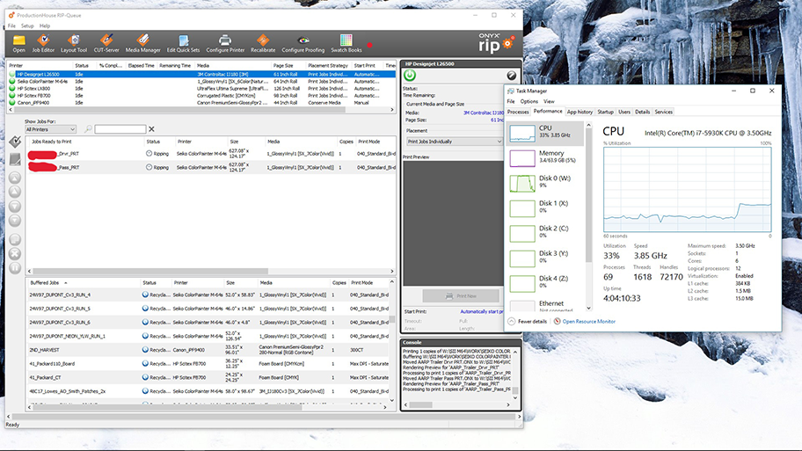Open Configure Printer
Viewport: 802px width, 451px height.
click(225, 40)
